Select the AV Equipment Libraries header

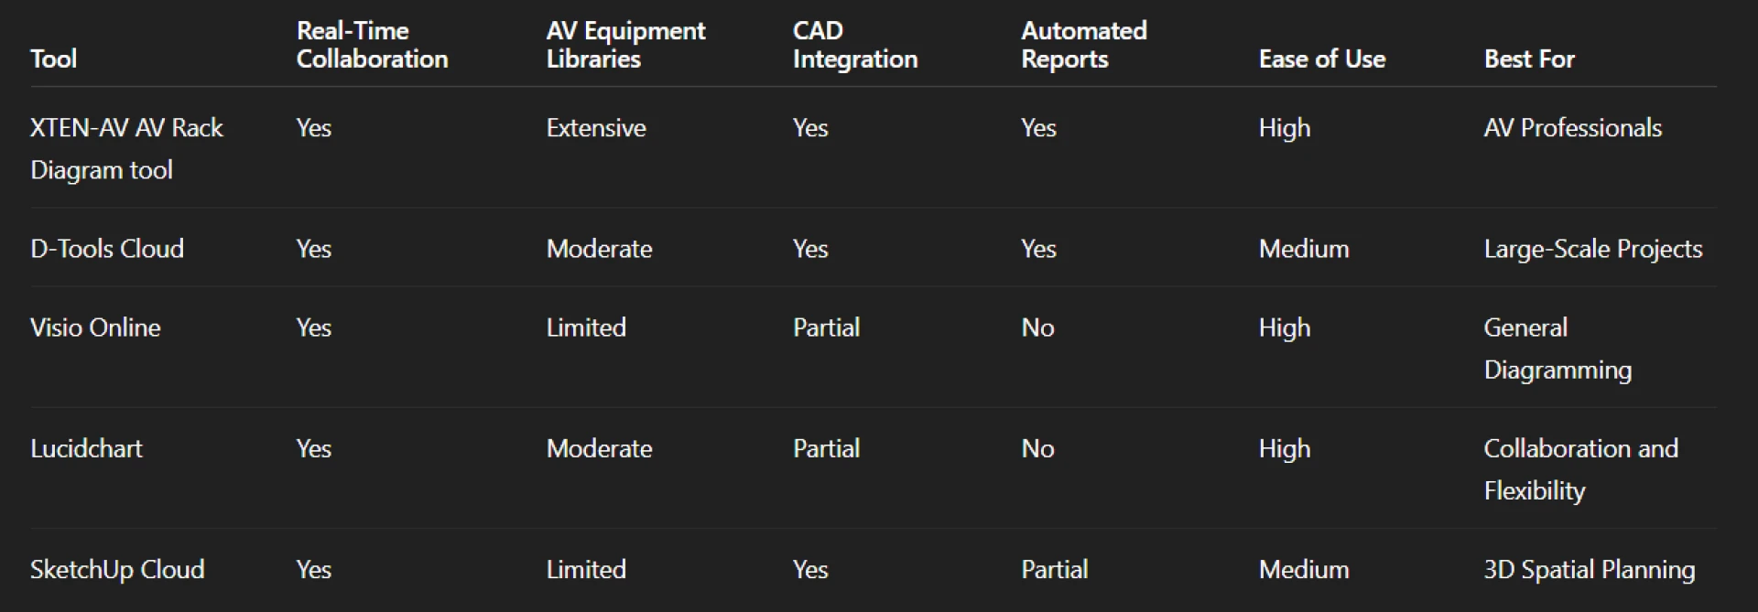(625, 45)
